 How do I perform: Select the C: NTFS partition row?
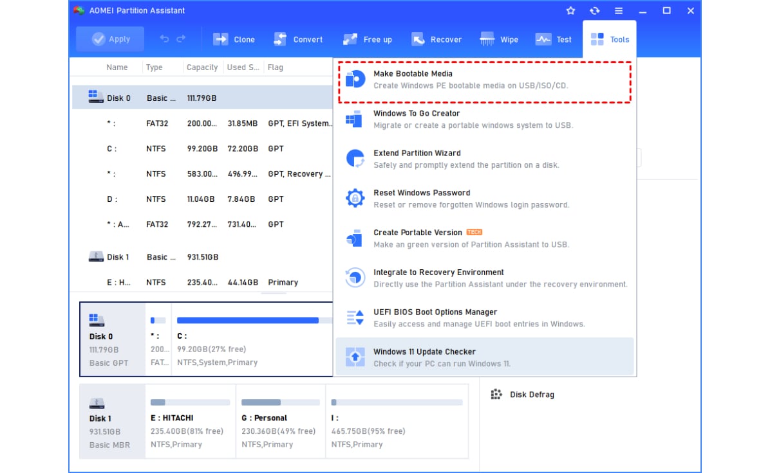202,148
